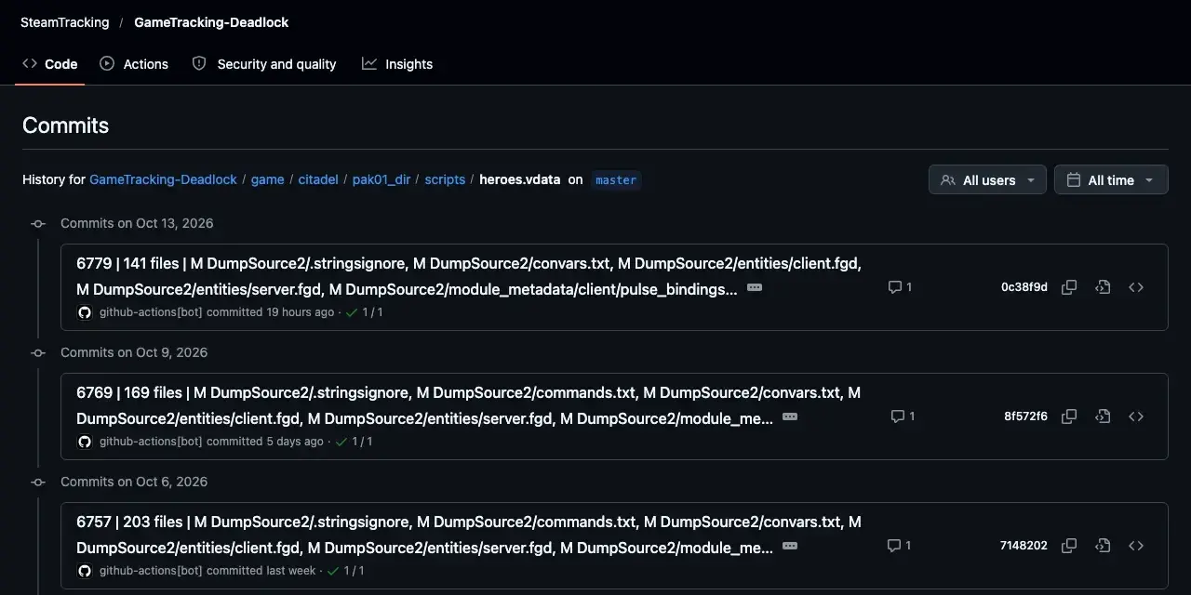Open github-actions[bot] on commit 6779
The image size is (1191, 595).
coord(151,312)
